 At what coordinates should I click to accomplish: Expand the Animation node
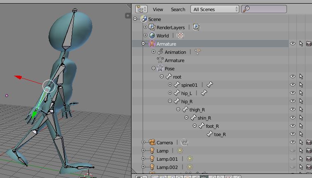point(153,52)
